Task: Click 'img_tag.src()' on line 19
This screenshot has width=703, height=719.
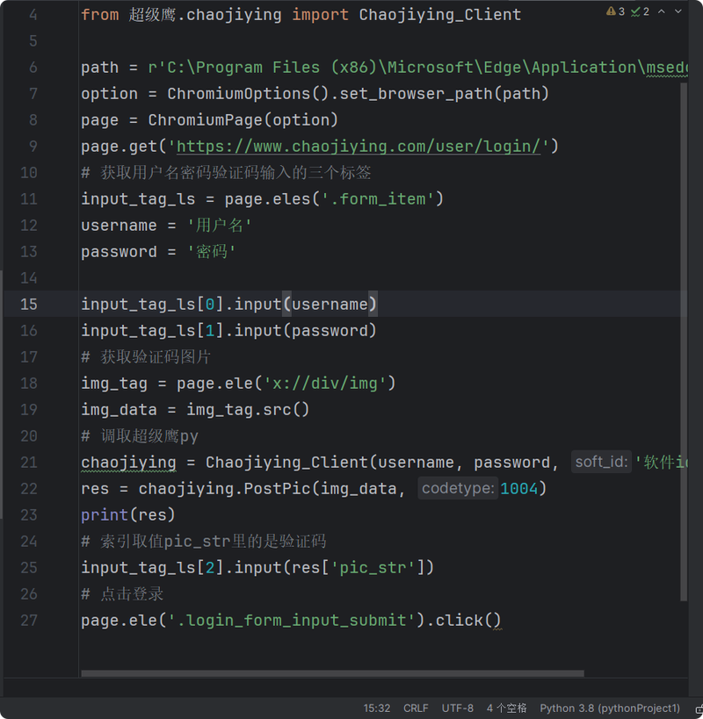Action: 248,409
